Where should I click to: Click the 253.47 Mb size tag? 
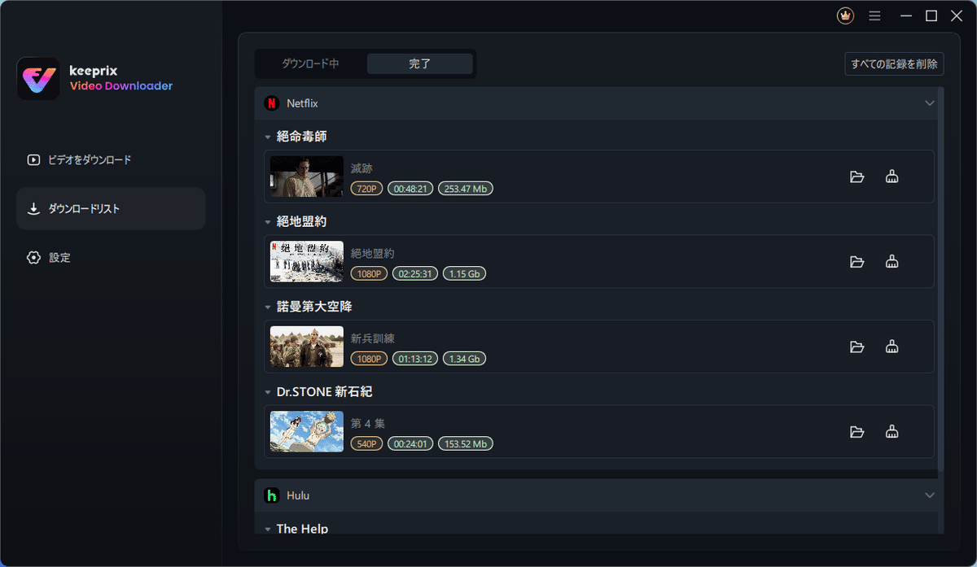[x=466, y=189]
